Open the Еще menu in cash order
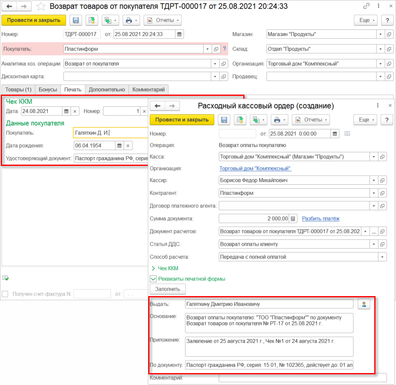Viewport: 396px width, 385px height. (x=365, y=120)
